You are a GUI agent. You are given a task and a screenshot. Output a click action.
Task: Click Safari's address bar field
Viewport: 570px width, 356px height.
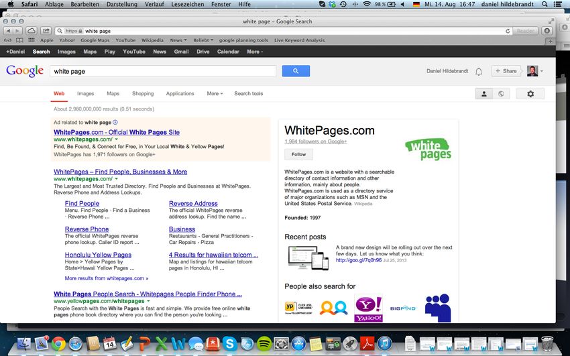coord(284,31)
